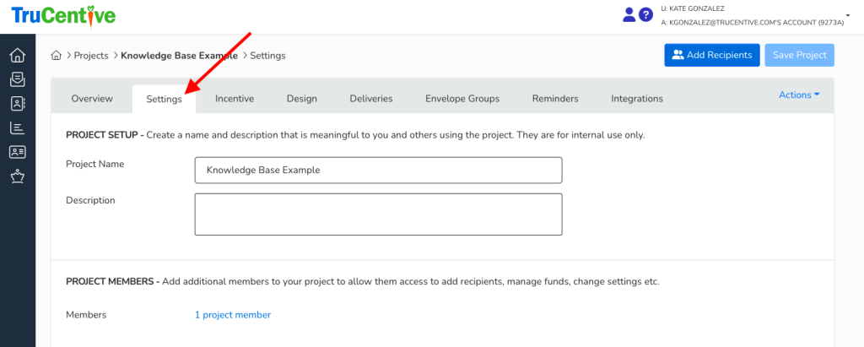
Task: Open the reports chart icon in sidebar
Action: click(x=17, y=128)
